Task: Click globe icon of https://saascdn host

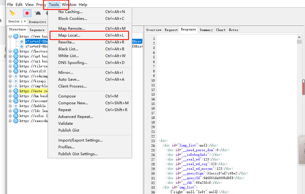Action: (16, 121)
